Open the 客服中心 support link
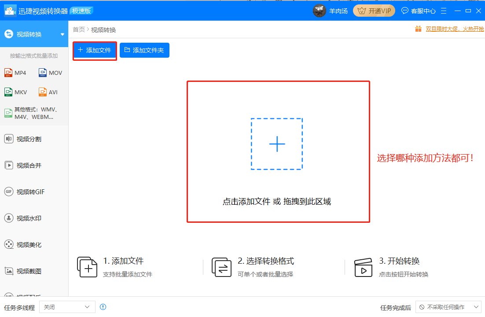 (419, 11)
